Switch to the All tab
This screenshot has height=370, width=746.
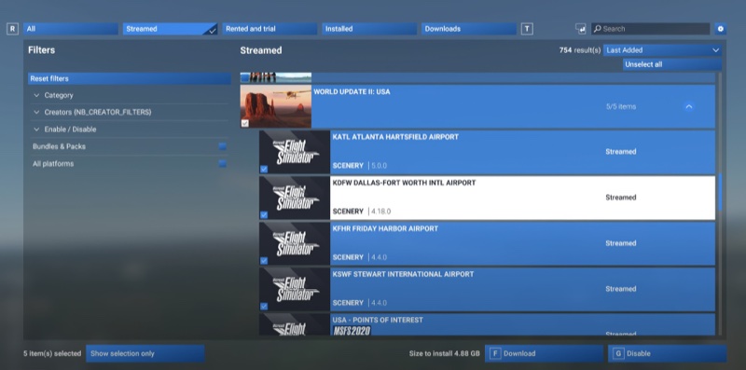pos(71,29)
